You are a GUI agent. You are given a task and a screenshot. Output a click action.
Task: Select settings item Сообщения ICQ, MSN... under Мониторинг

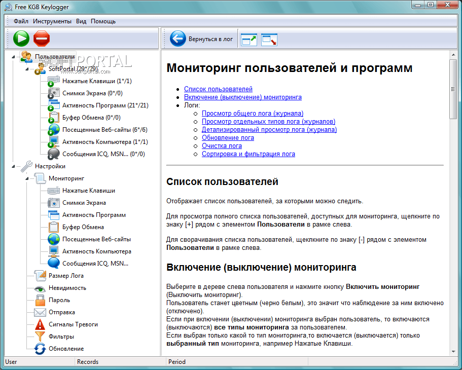95,264
